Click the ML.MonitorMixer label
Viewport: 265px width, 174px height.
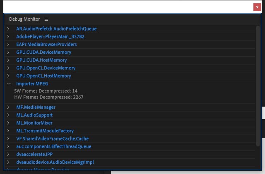[x=34, y=123]
